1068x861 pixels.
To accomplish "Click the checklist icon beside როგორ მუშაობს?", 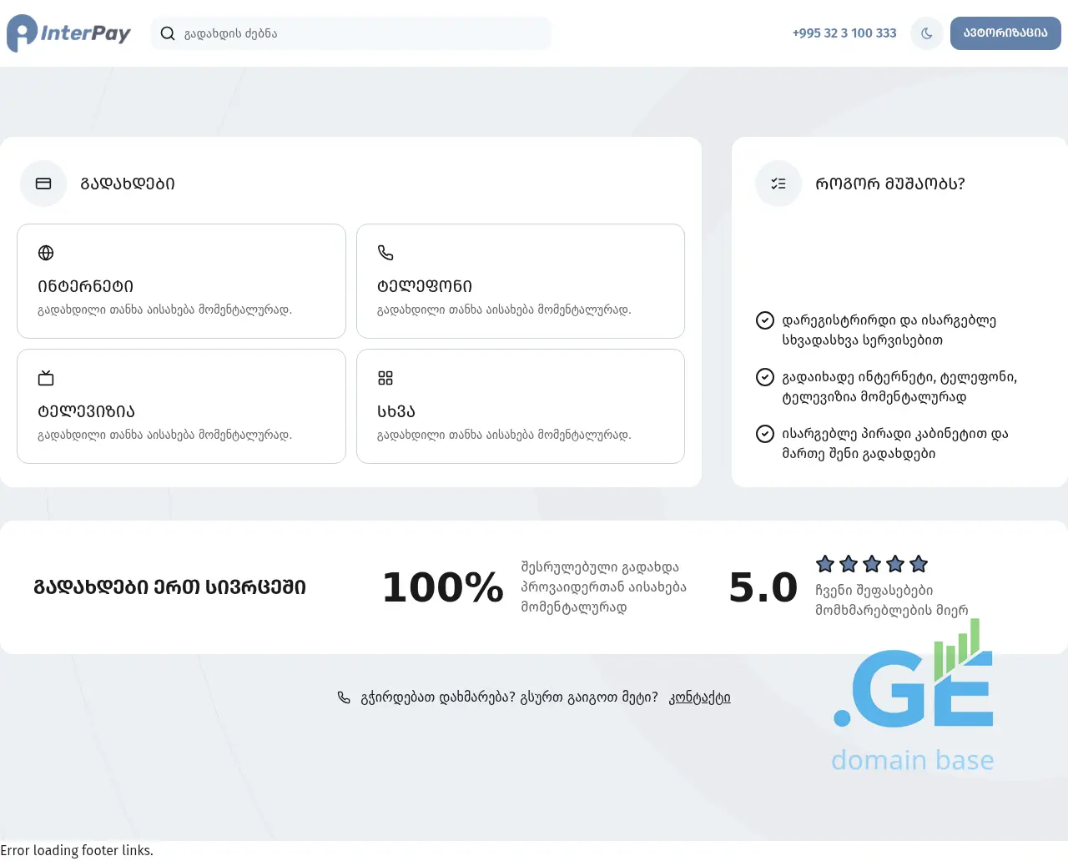I will (778, 184).
